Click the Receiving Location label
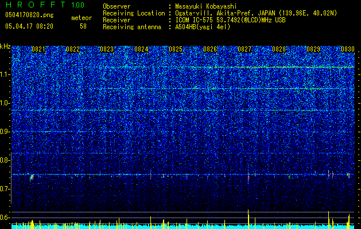 (134, 13)
